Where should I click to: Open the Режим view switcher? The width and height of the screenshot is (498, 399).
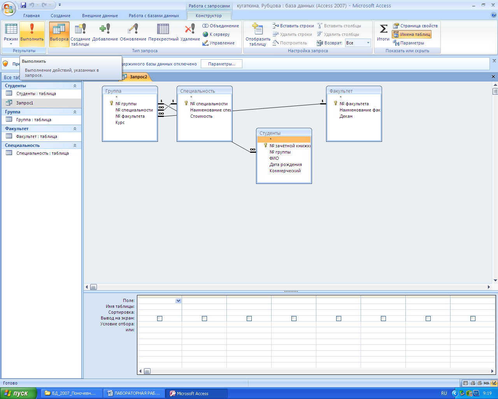[x=11, y=34]
